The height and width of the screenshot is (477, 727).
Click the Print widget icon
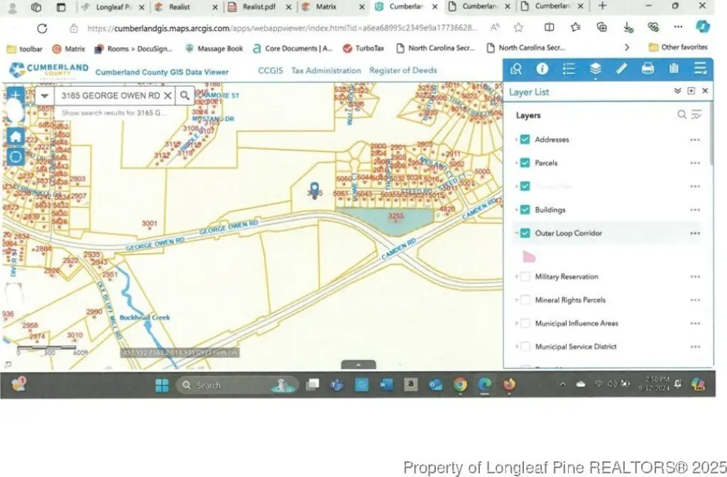(x=647, y=69)
